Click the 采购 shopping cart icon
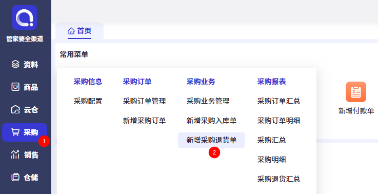This screenshot has width=378, height=194. pyautogui.click(x=15, y=132)
